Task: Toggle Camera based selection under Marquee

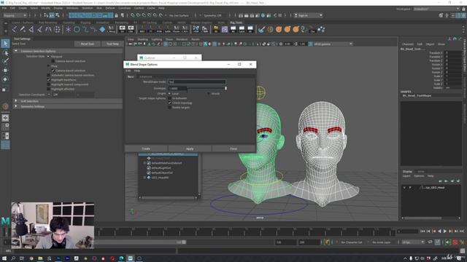Action: (x=53, y=61)
